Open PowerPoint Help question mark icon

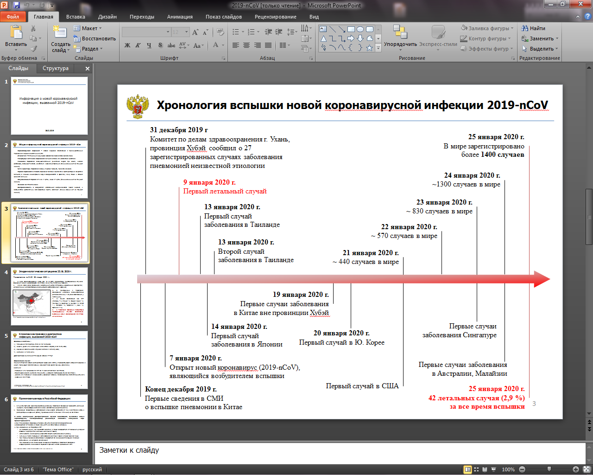click(x=587, y=17)
